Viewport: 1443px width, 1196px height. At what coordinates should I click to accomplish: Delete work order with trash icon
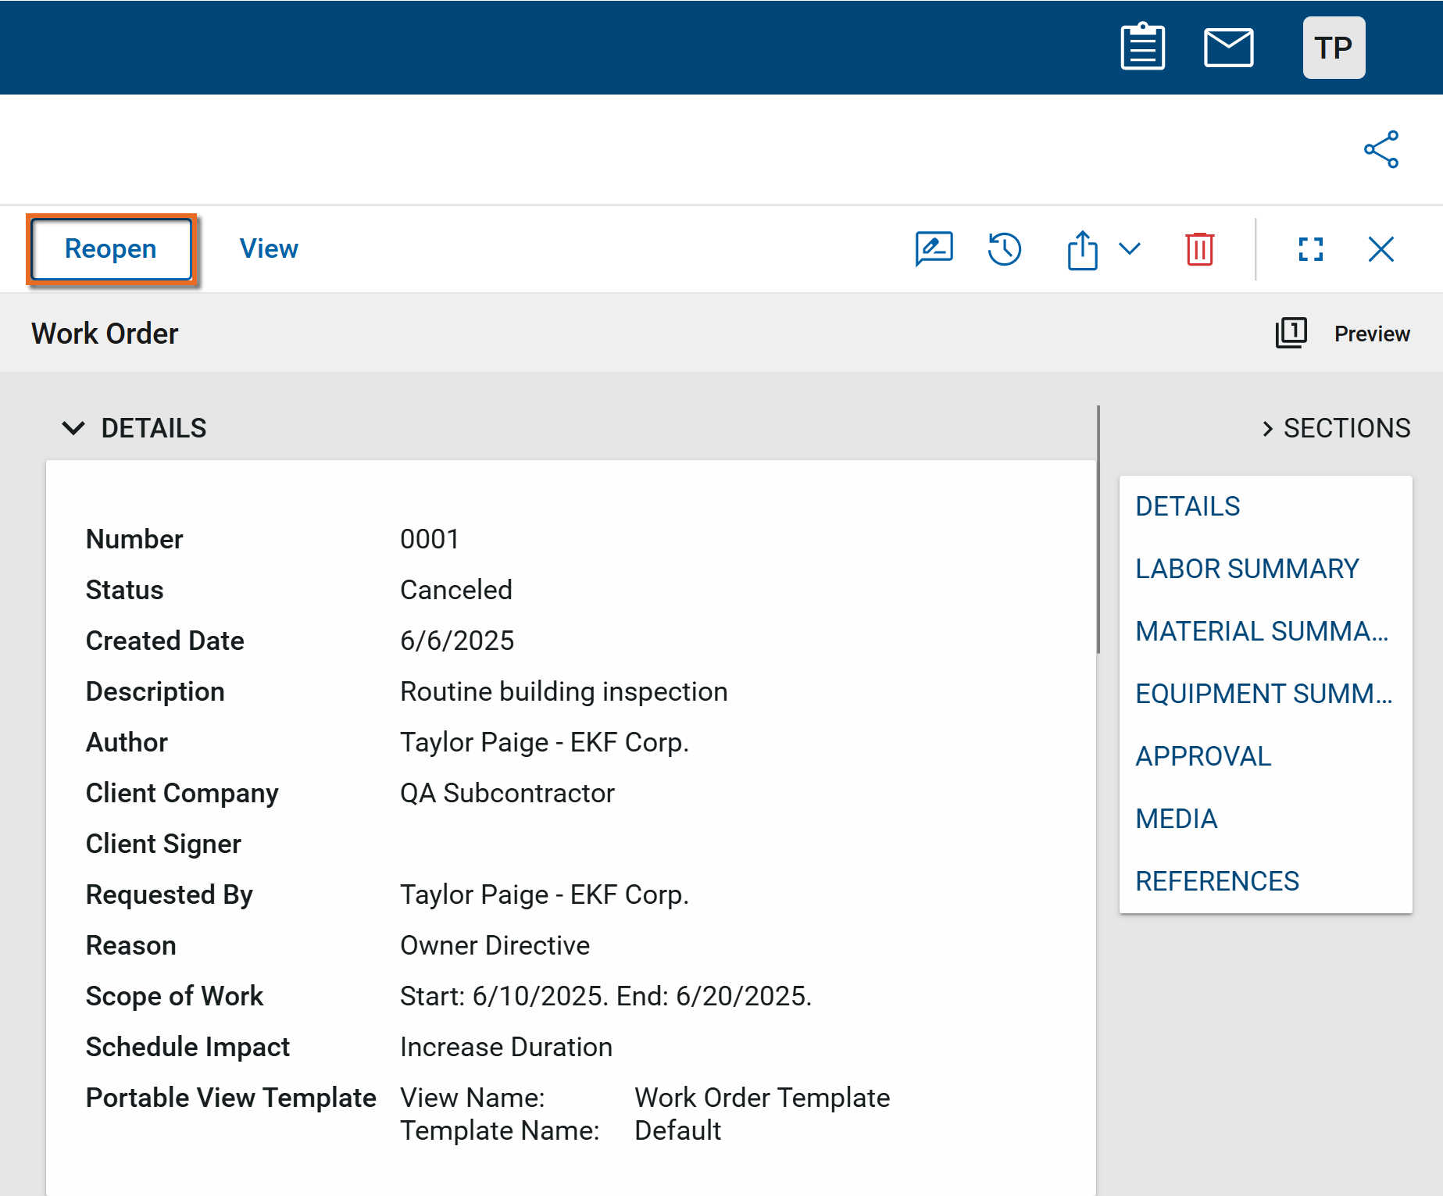click(1199, 250)
